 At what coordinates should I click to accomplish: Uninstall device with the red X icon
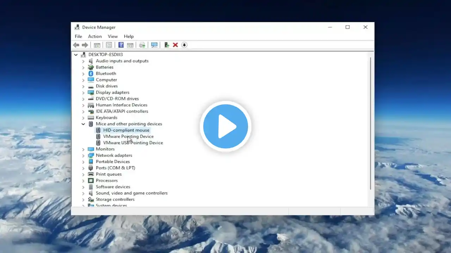[175, 45]
